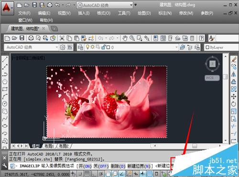239x177 pixels.
Task: Select the Move modify tool
Action: pos(234,97)
